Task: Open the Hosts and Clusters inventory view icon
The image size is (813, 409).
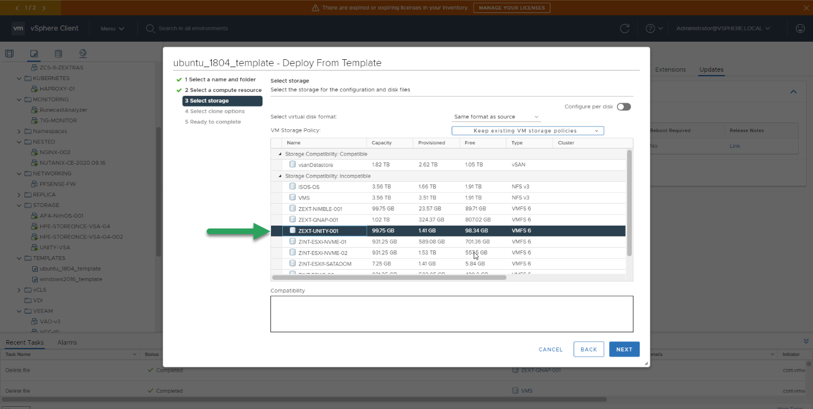Action: pos(9,54)
